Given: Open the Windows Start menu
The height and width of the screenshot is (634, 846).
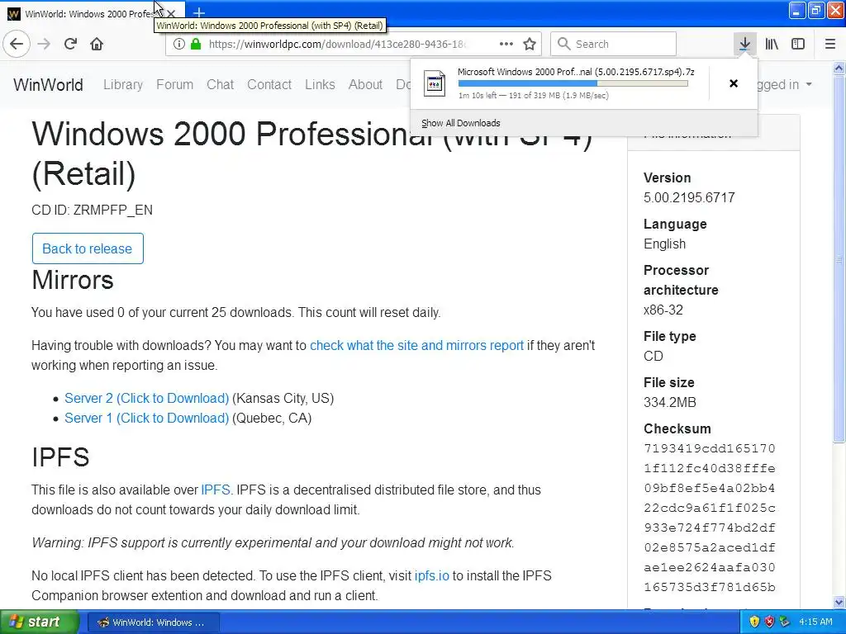Looking at the screenshot, I should (x=39, y=622).
